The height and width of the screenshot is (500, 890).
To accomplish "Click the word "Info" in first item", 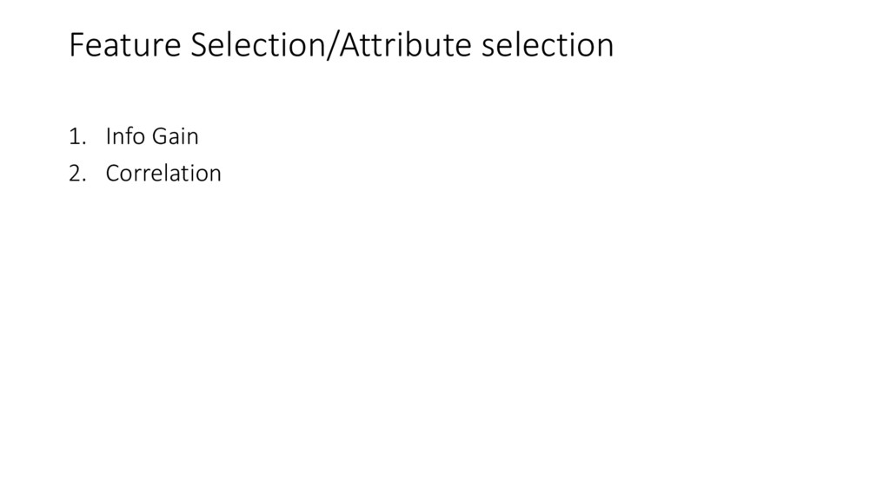I will 125,136.
